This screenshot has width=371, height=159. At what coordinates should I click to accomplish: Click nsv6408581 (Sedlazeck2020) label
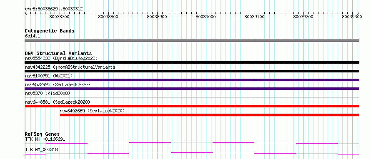click(58, 102)
